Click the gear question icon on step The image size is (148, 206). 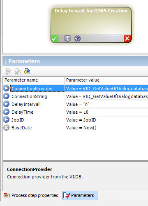[77, 38]
